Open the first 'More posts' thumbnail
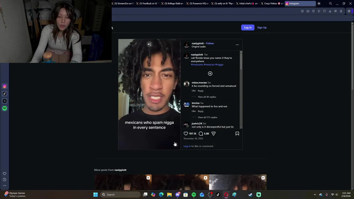Image resolution: width=354 pixels, height=199 pixels. tap(123, 182)
